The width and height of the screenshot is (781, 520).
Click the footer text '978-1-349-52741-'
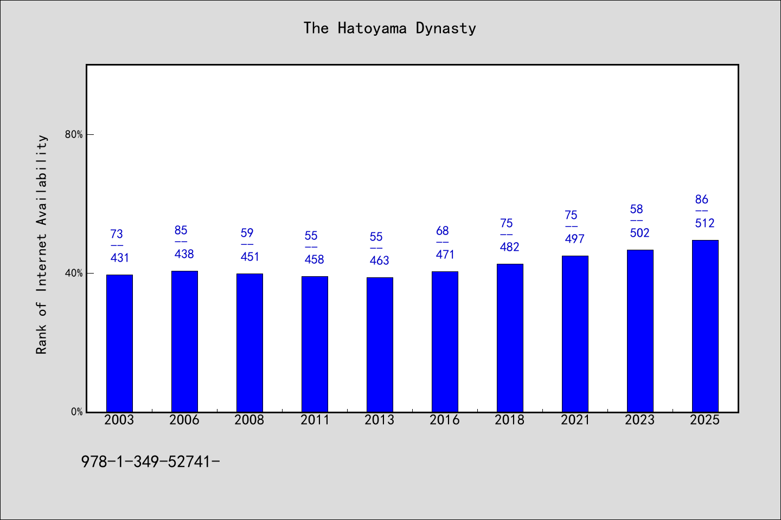coord(150,461)
